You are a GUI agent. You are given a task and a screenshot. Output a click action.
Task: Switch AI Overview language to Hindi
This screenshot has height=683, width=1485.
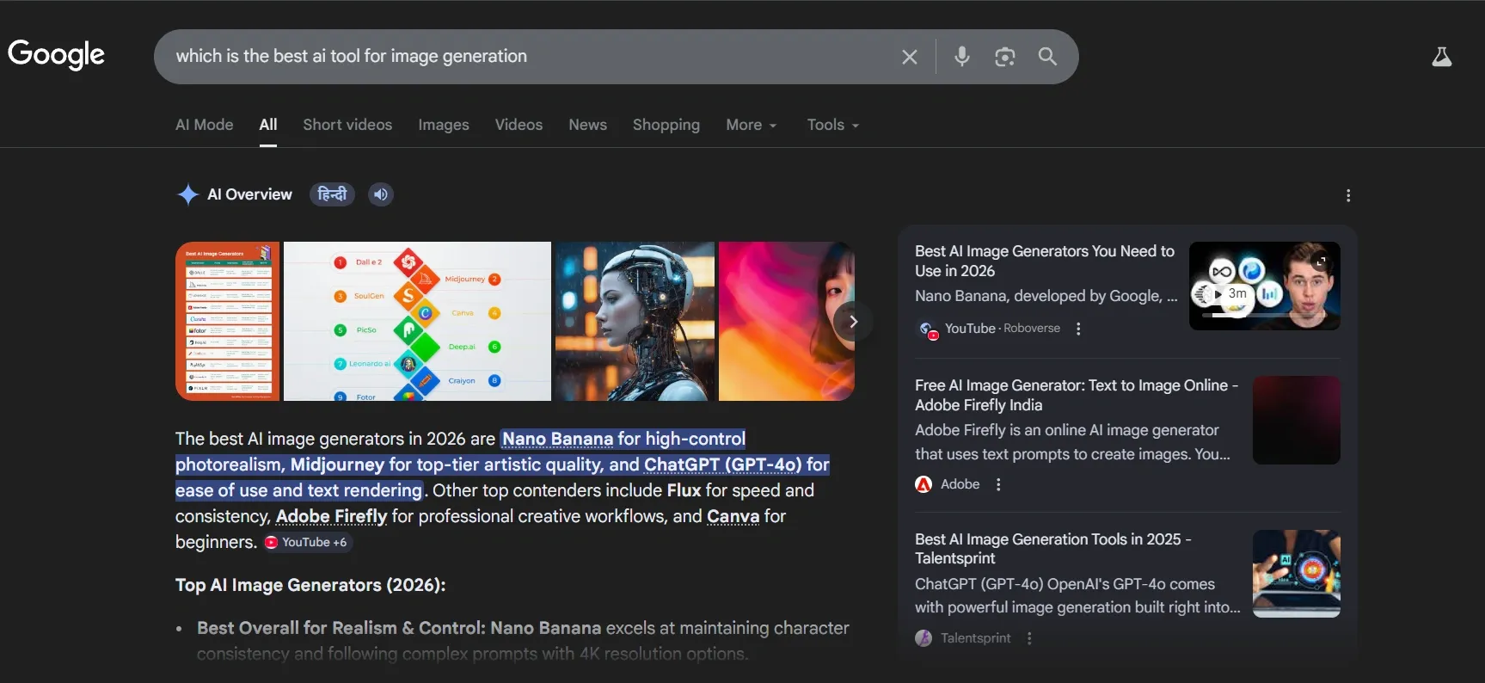[332, 194]
